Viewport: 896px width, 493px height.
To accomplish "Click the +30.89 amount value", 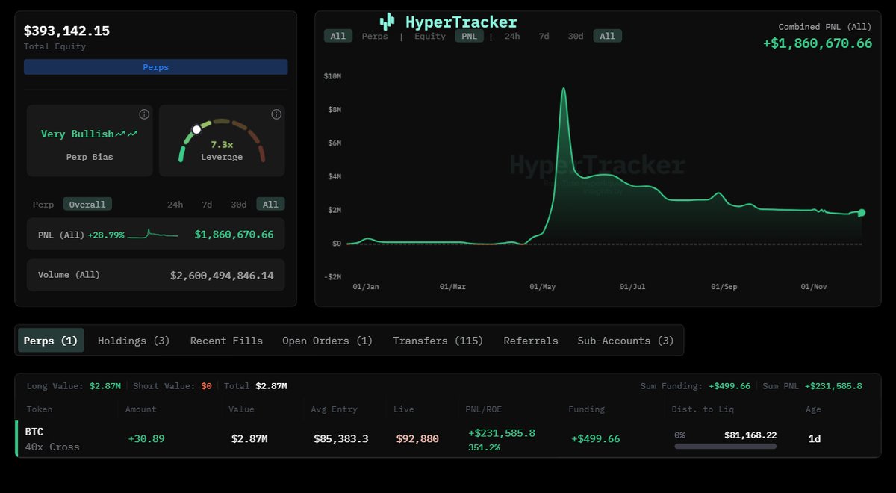I will [145, 439].
